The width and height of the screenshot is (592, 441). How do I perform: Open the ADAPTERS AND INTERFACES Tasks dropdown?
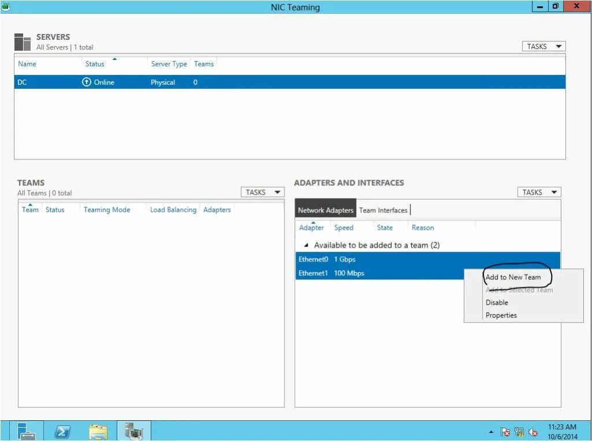538,192
